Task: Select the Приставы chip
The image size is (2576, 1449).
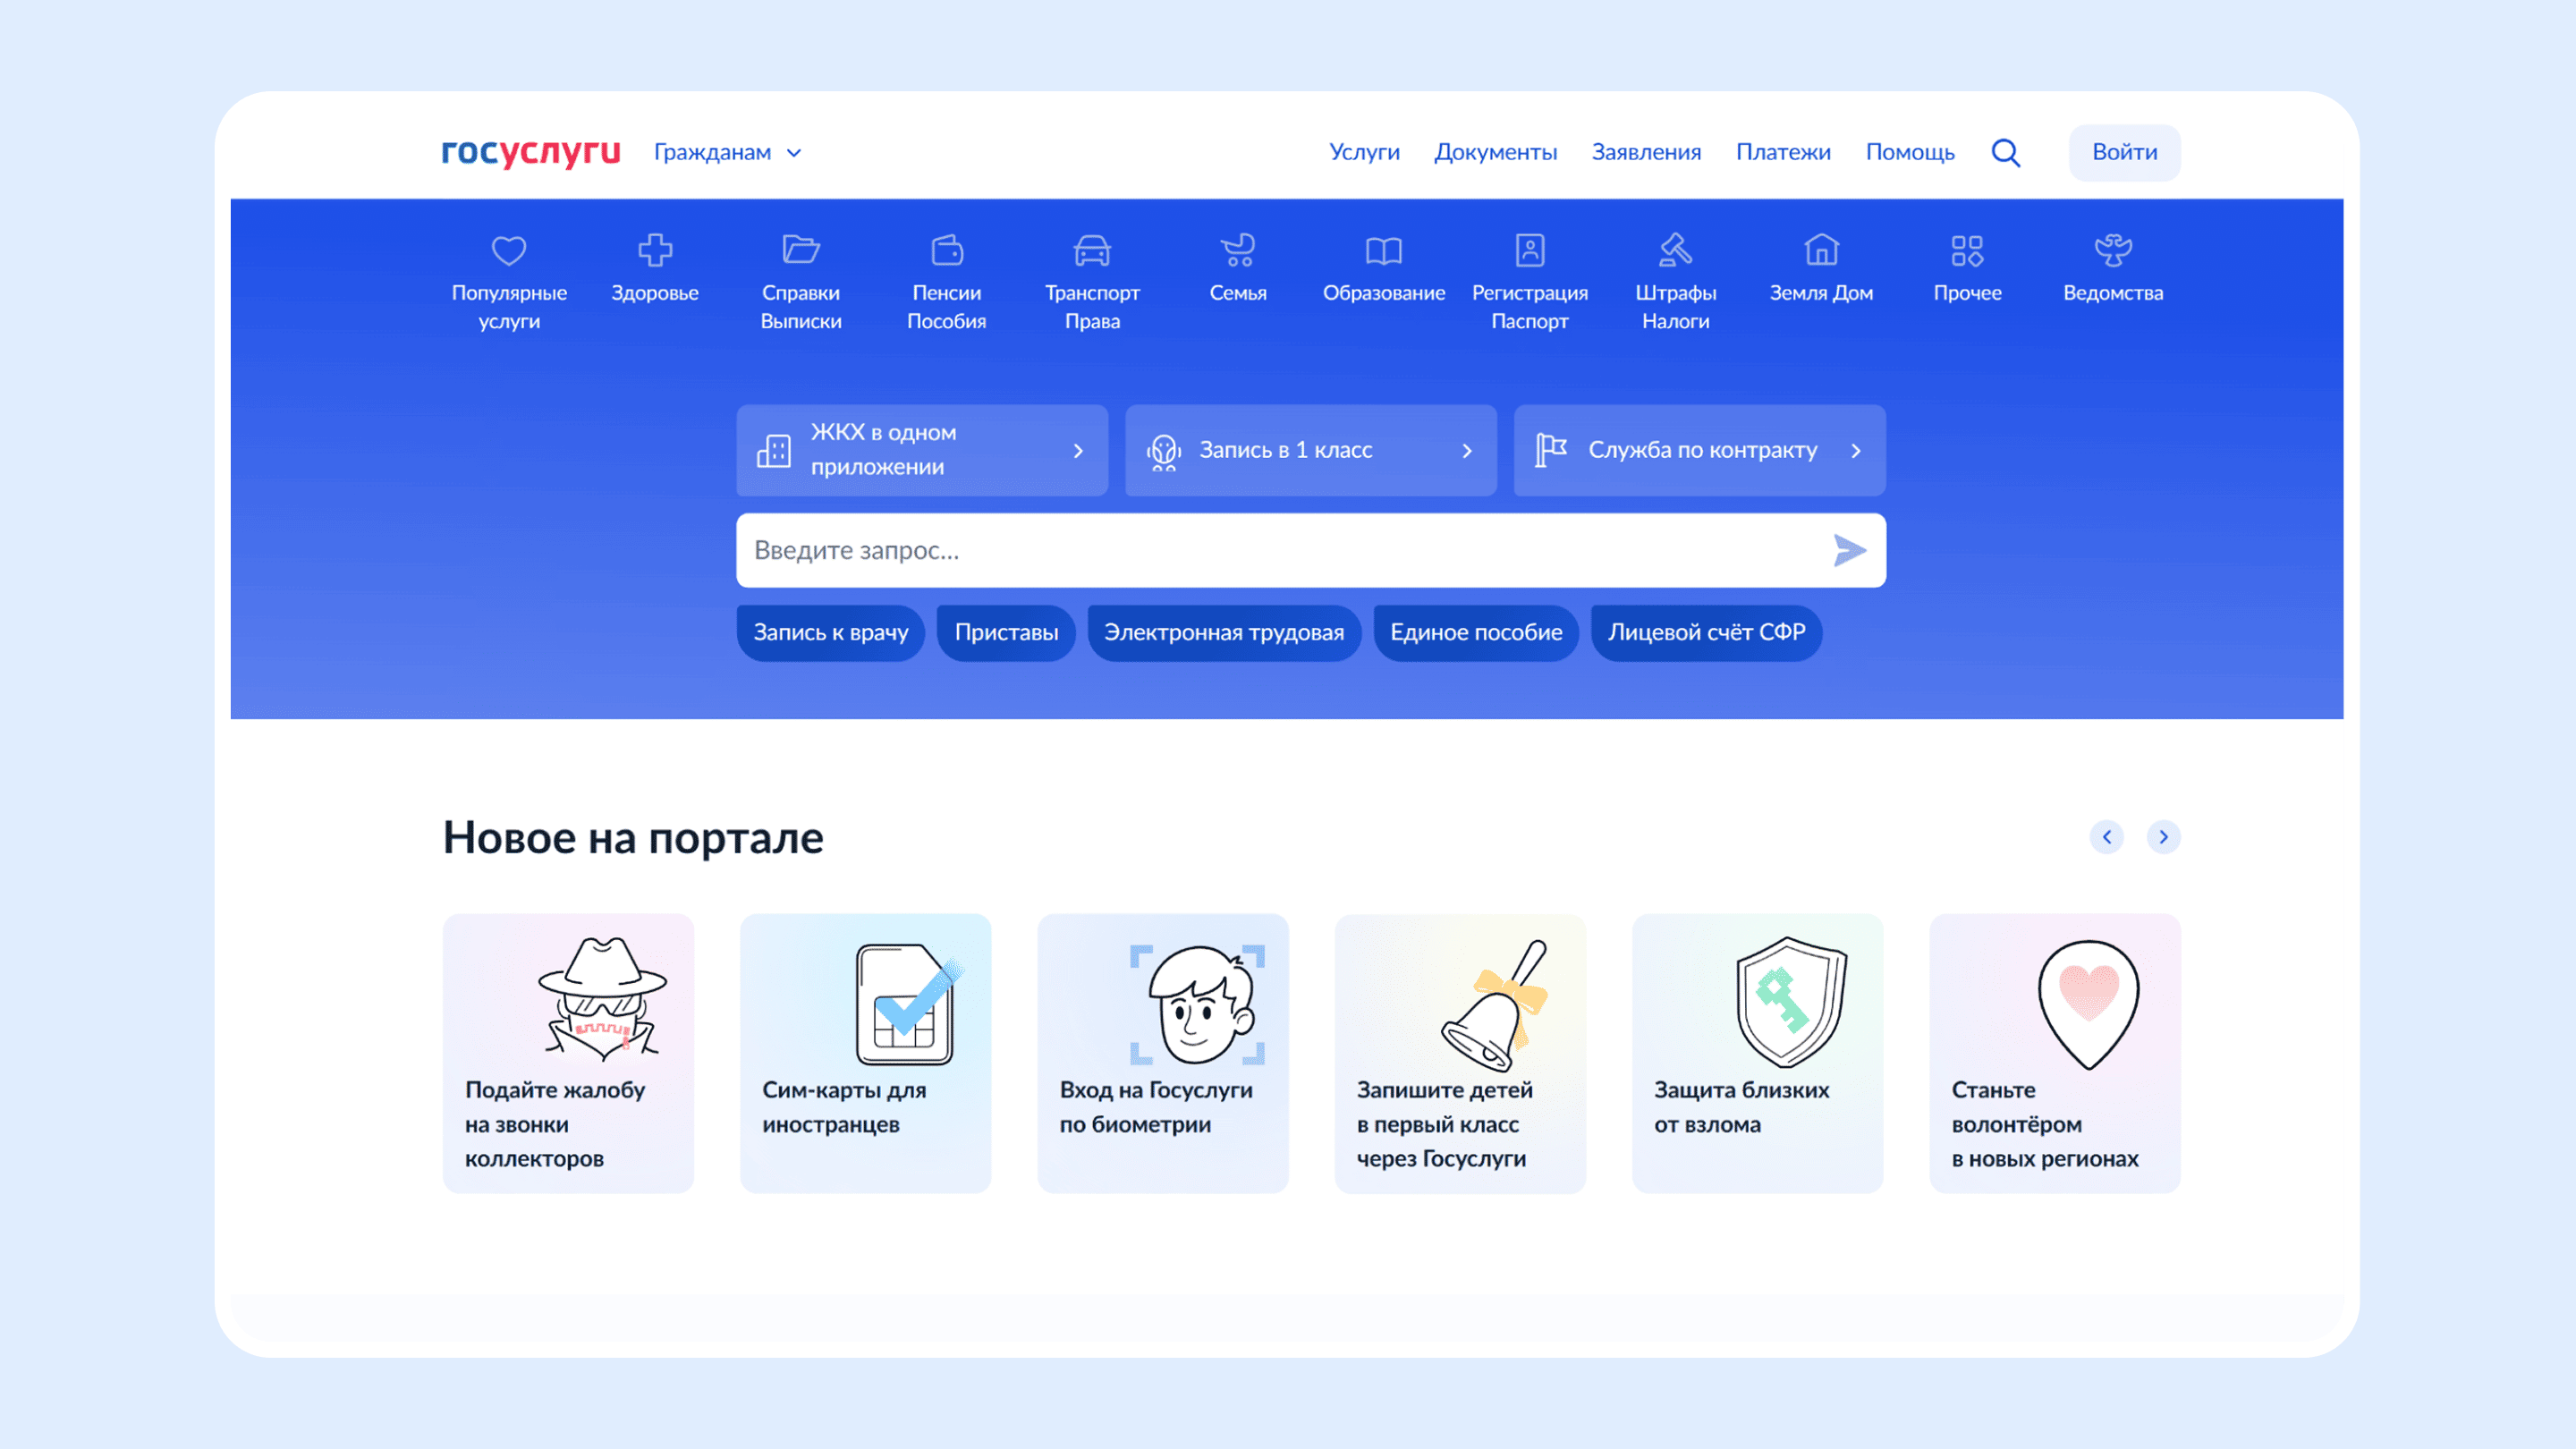Action: click(x=1006, y=633)
